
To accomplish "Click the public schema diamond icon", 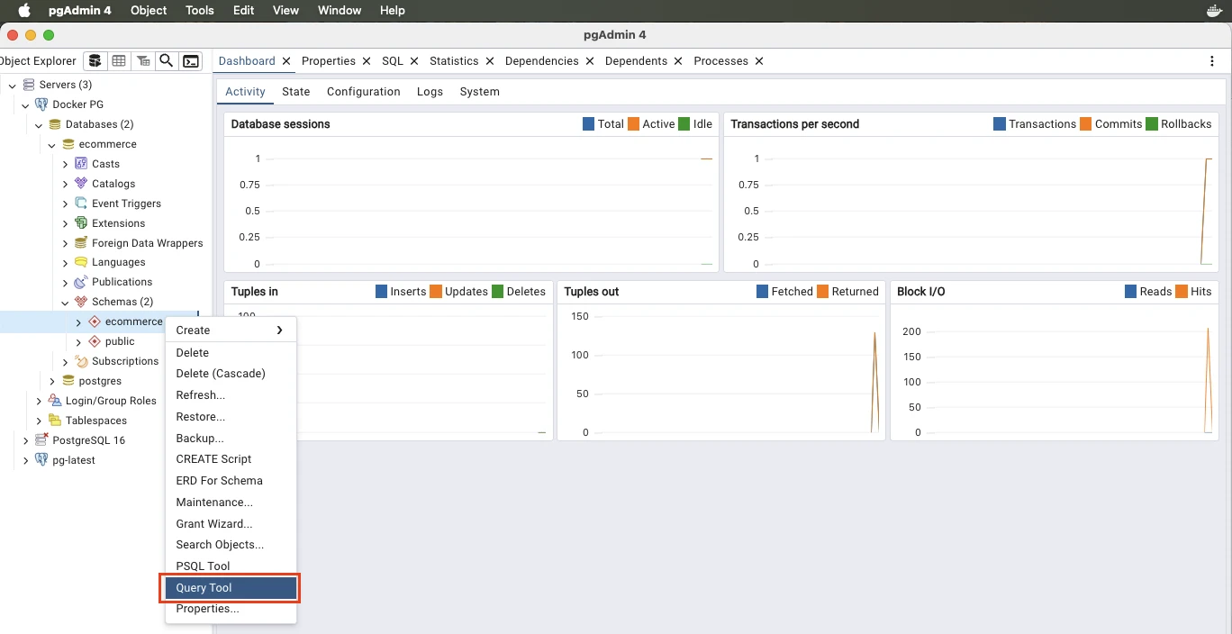I will point(95,341).
